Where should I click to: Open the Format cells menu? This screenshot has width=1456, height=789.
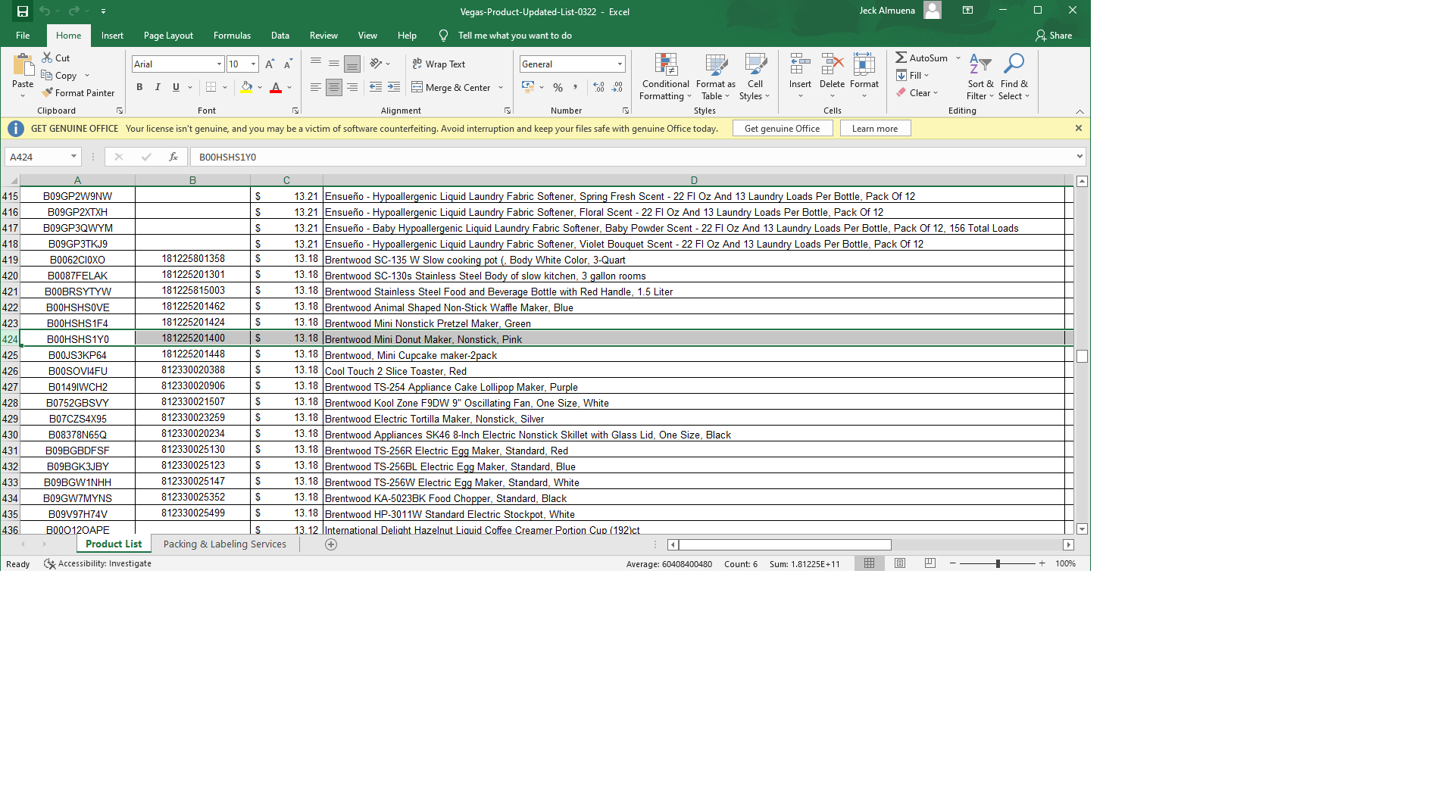(864, 76)
